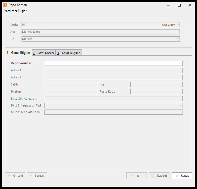Open the 3 - Kayıt Bilgileri tab
Screen dimensions: 197x189
69,53
